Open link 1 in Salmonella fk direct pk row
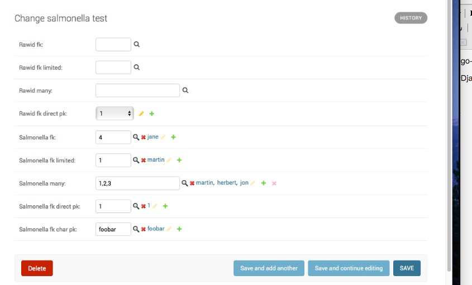This screenshot has height=285, width=472. coord(149,206)
